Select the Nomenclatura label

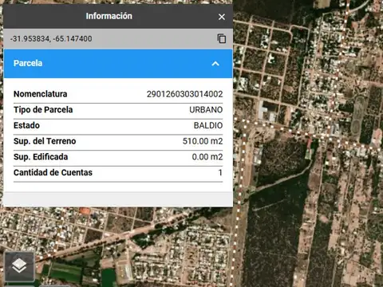click(x=41, y=94)
